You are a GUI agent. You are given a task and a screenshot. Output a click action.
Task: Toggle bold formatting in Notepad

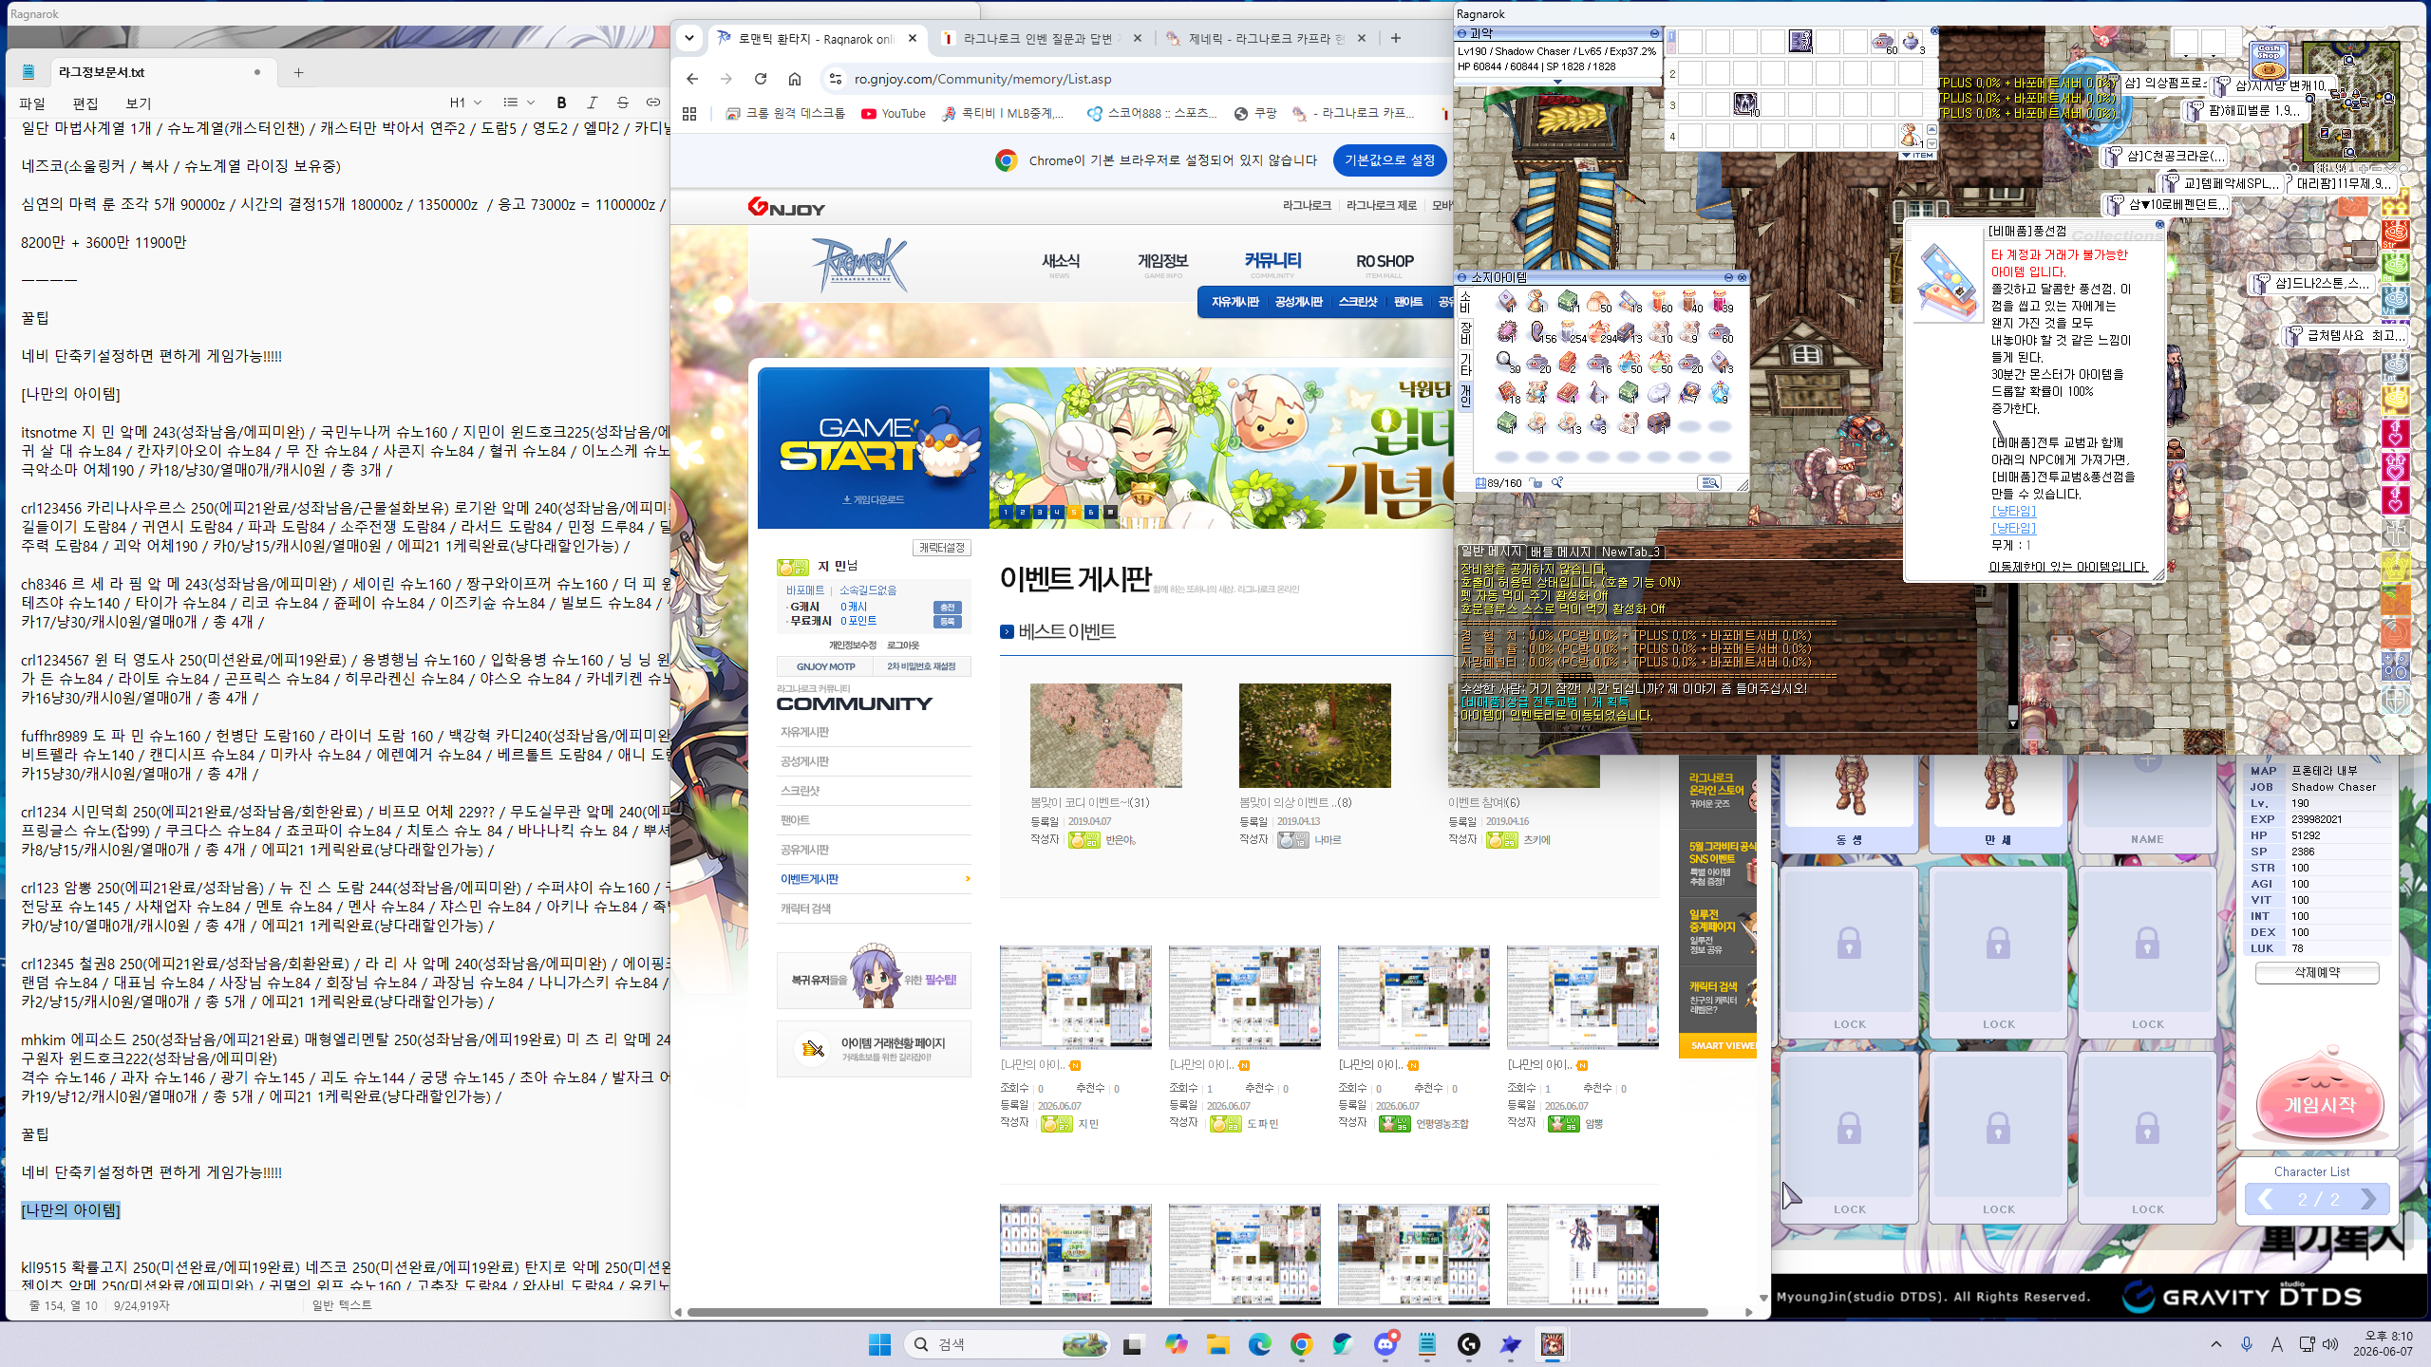pyautogui.click(x=561, y=103)
